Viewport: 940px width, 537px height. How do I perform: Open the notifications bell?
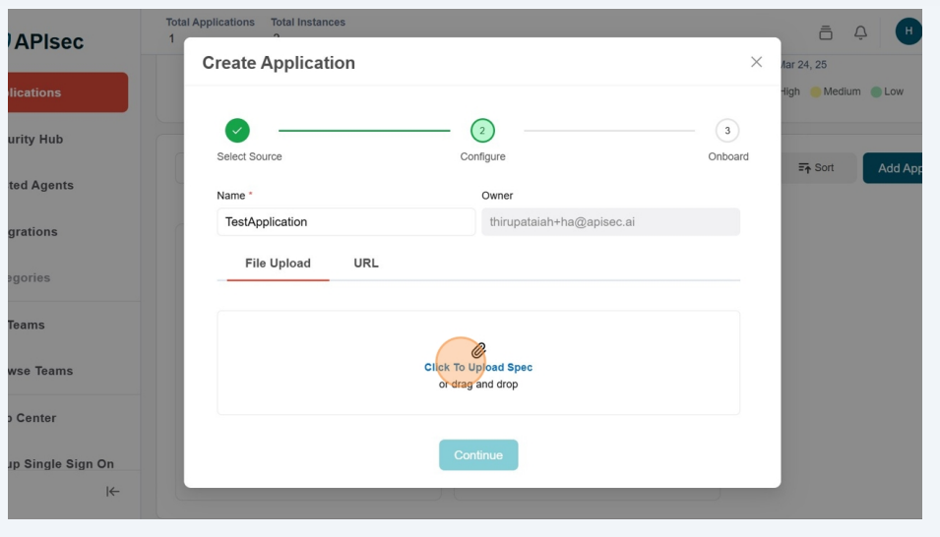click(x=860, y=32)
